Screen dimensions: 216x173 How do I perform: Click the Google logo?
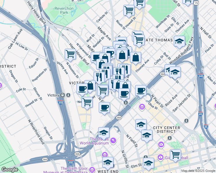(10, 170)
